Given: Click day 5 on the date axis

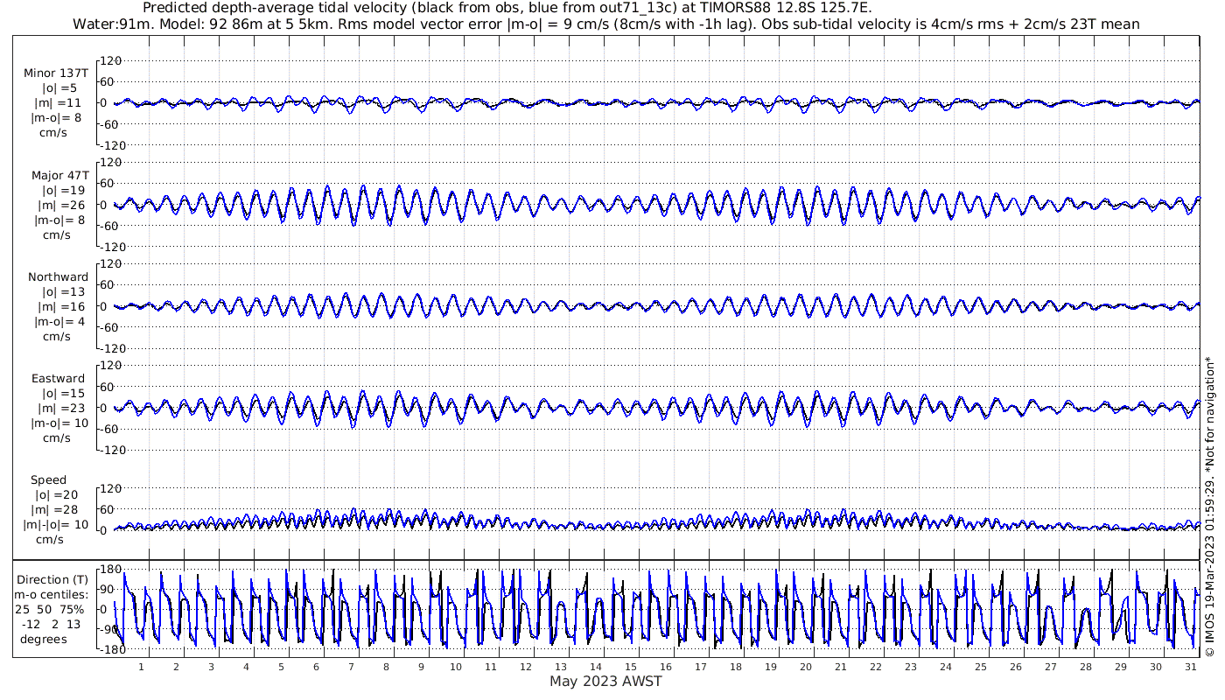Looking at the screenshot, I should tap(281, 667).
